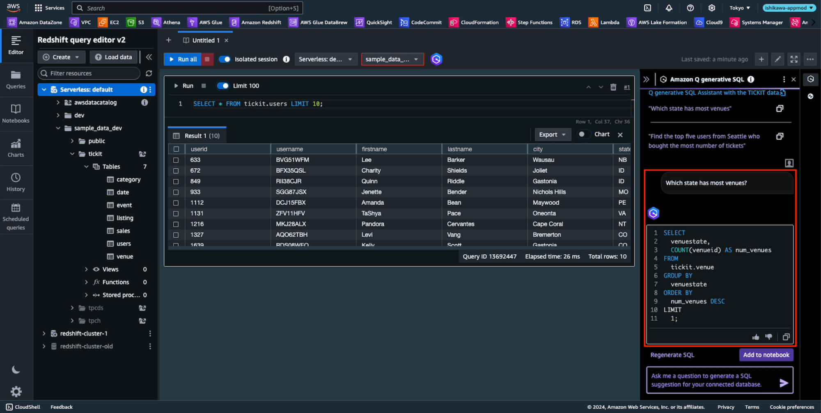Expand the Views node
This screenshot has height=413, width=821.
[86, 269]
